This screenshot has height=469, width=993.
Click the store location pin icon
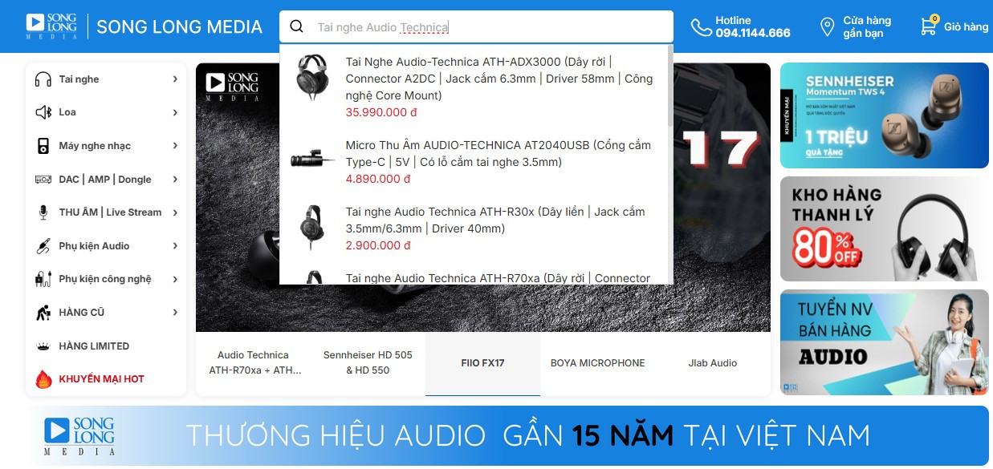point(828,27)
